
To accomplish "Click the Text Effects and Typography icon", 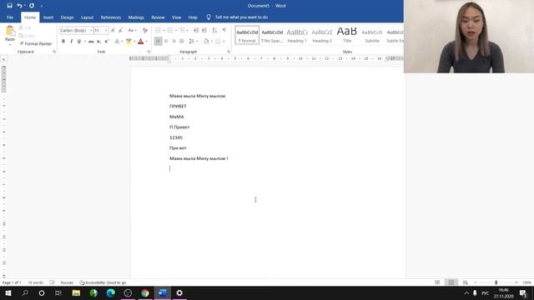I will click(x=117, y=42).
